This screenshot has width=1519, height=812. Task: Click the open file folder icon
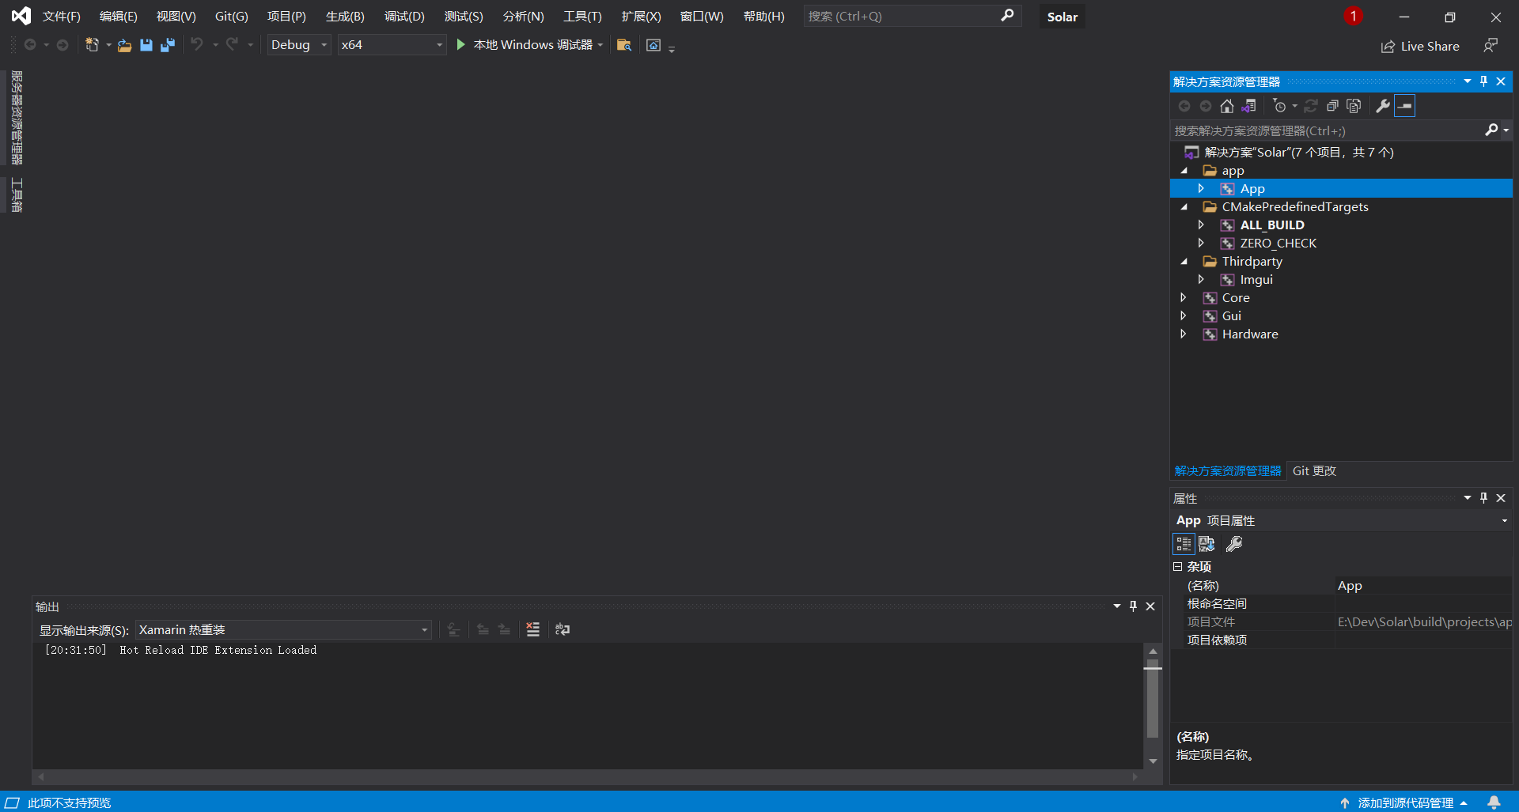pyautogui.click(x=124, y=45)
